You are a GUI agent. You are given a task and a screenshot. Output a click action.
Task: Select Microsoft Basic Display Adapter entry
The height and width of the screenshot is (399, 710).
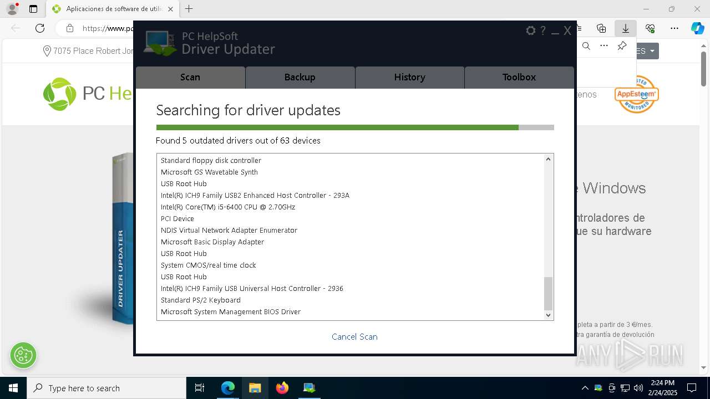point(212,242)
